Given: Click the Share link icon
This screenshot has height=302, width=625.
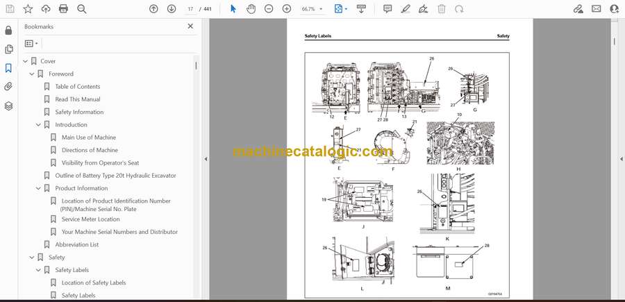Looking at the screenshot, I should (578, 9).
